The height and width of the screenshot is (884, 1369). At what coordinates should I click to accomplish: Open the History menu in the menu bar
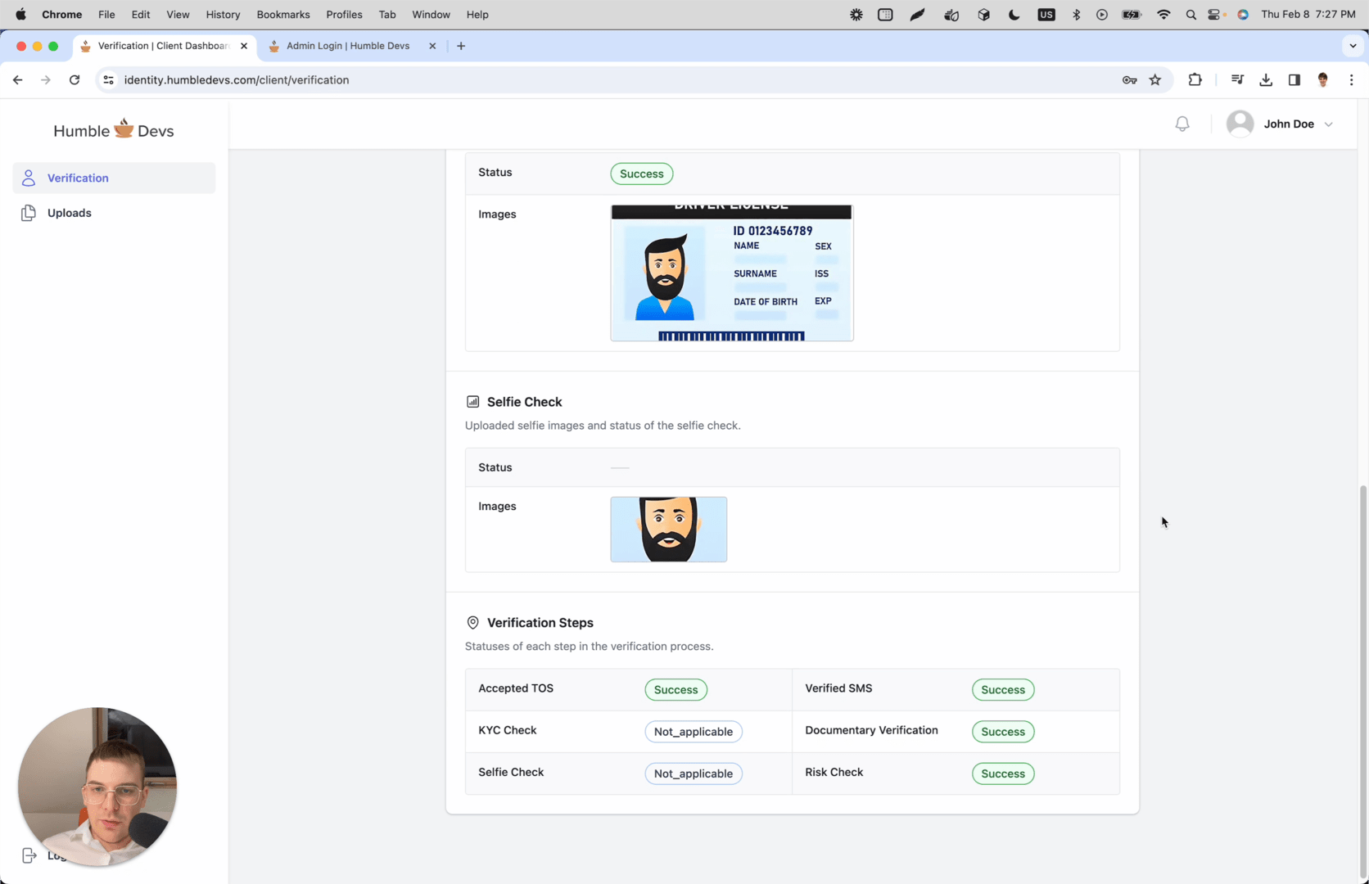tap(223, 14)
